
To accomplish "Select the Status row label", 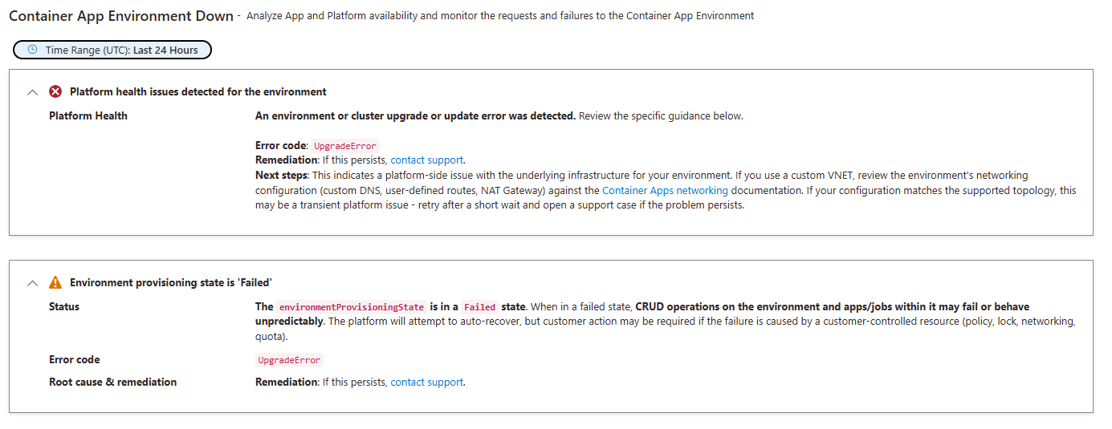I will (x=64, y=306).
